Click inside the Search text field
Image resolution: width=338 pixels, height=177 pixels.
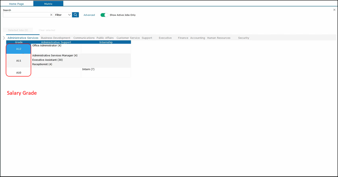26,15
